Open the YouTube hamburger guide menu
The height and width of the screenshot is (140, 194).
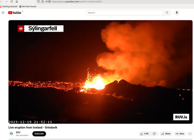tap(3, 13)
